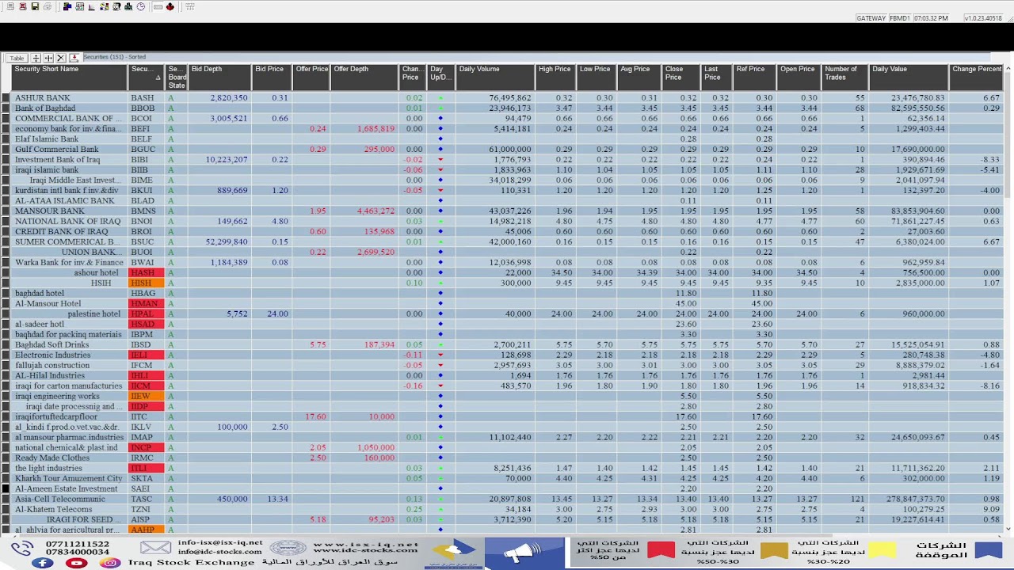Image resolution: width=1014 pixels, height=570 pixels.
Task: Select the ASHUR BANK row name
Action: point(43,98)
